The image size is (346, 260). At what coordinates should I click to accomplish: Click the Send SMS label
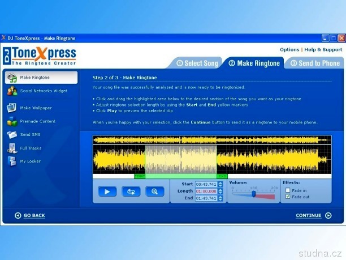30,134
